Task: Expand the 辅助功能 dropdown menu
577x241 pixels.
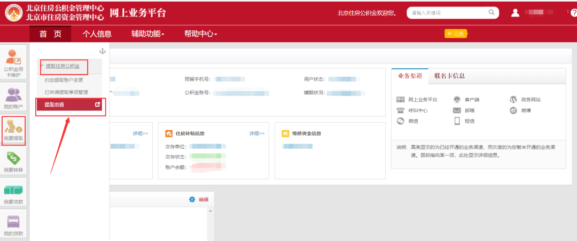Action: 147,34
